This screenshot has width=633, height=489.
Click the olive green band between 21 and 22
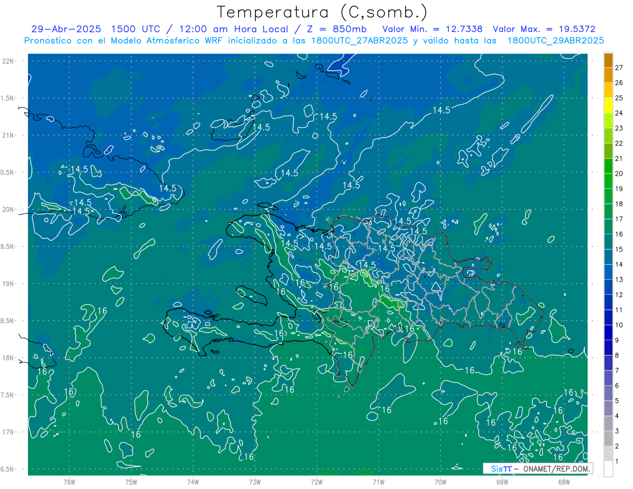(x=608, y=151)
